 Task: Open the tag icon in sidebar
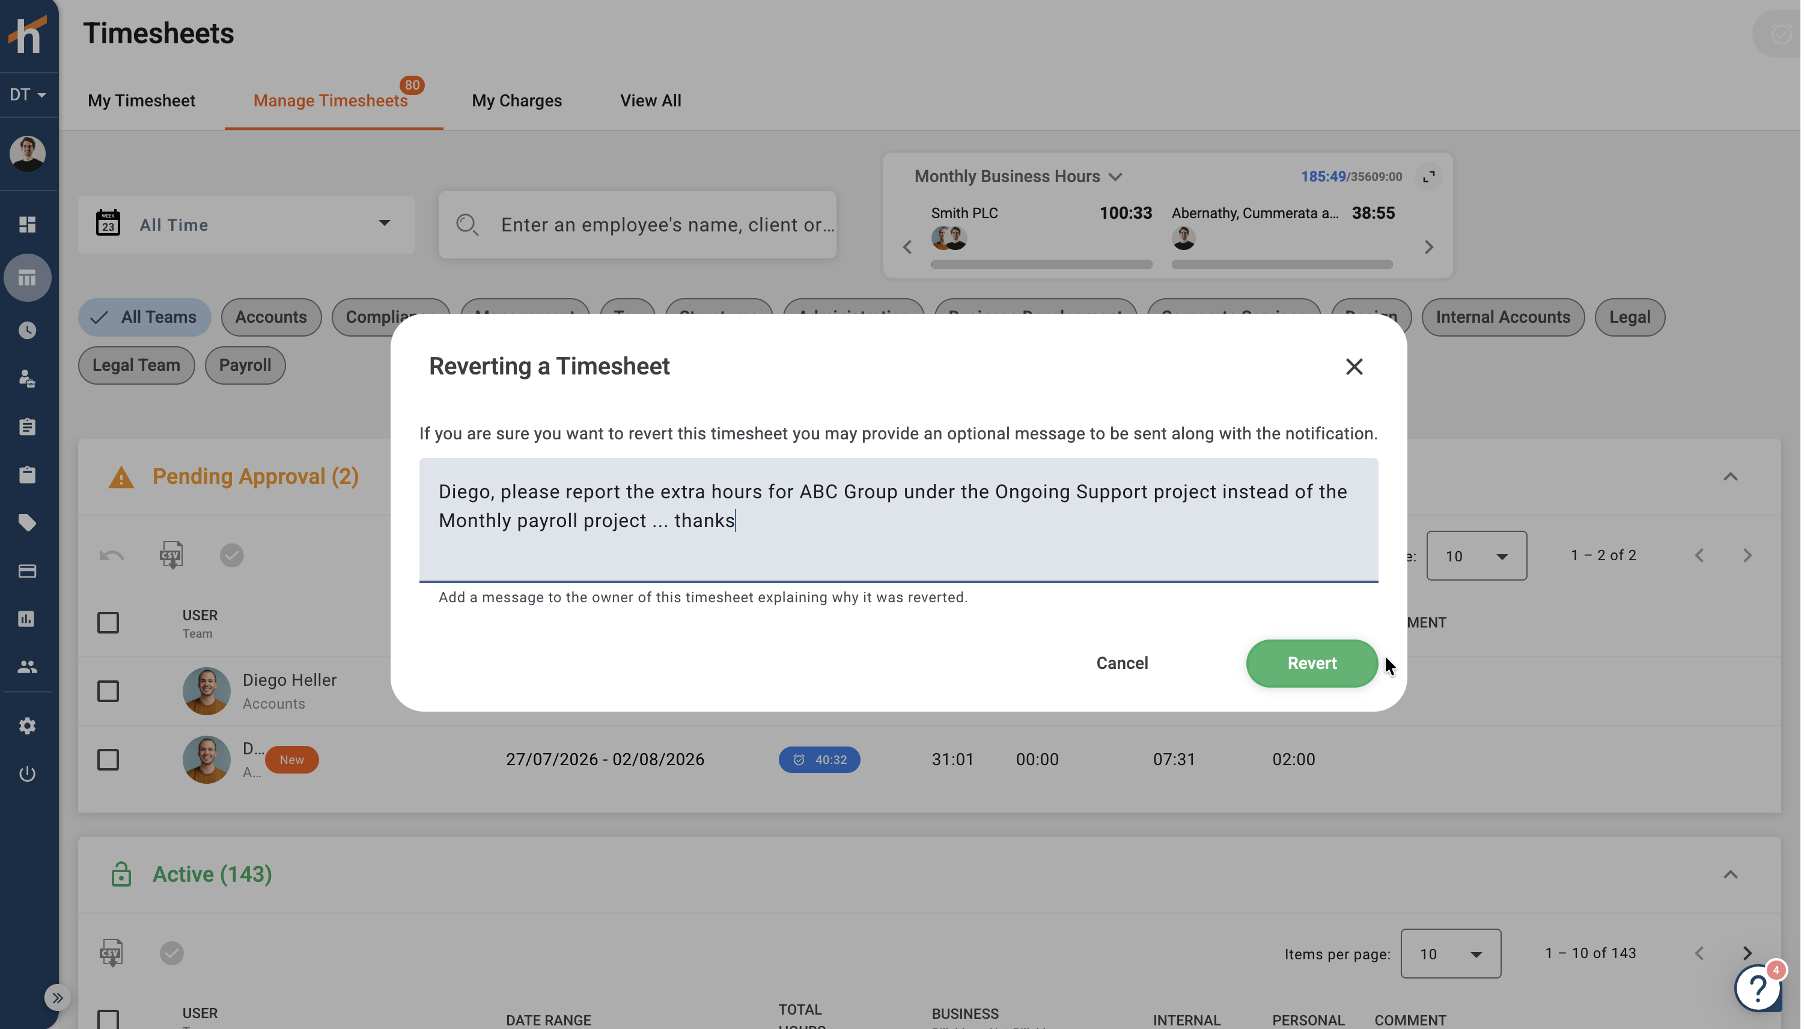tap(28, 523)
